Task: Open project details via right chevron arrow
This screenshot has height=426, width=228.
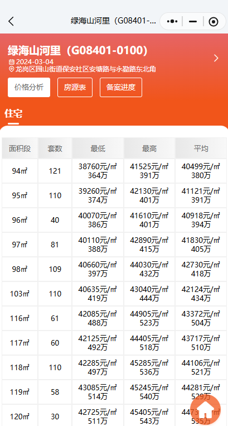Action: click(216, 58)
